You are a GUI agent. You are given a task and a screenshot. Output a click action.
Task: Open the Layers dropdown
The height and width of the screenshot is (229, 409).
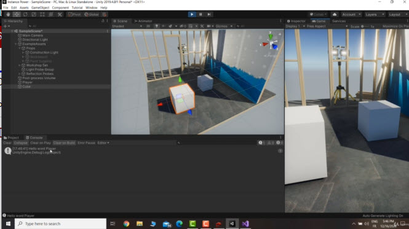375,15
